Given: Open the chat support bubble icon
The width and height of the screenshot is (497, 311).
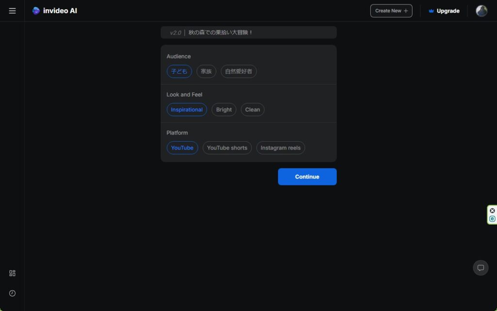Looking at the screenshot, I should (x=480, y=268).
